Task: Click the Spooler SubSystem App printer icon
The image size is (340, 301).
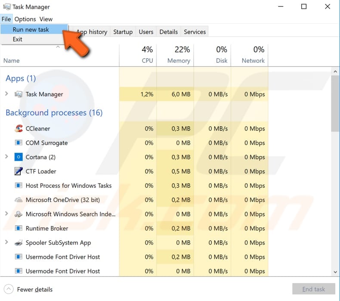Action: pos(19,242)
